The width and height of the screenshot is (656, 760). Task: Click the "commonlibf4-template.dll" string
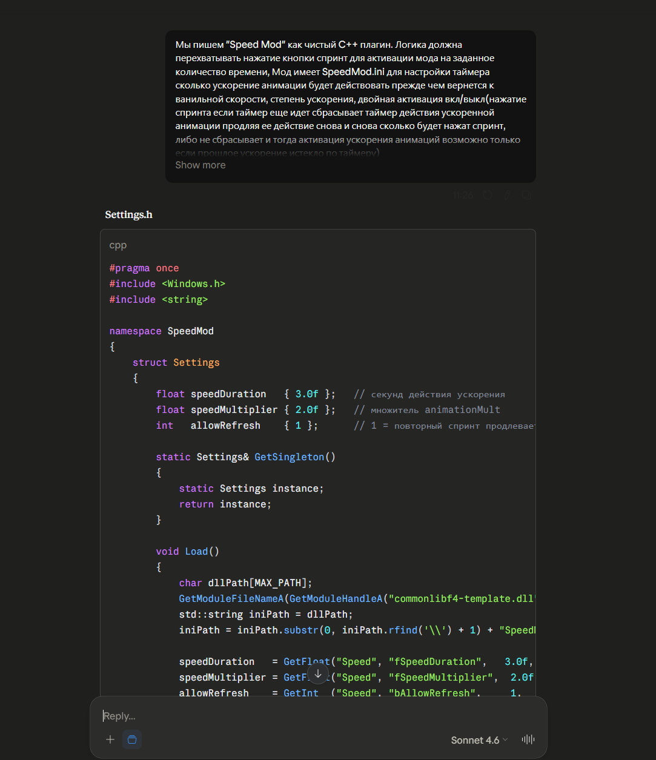point(462,599)
